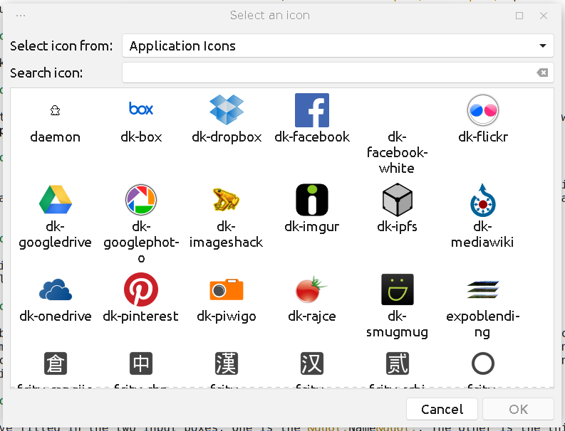
Task: Select the dk-mediawiki icon
Action: click(483, 200)
